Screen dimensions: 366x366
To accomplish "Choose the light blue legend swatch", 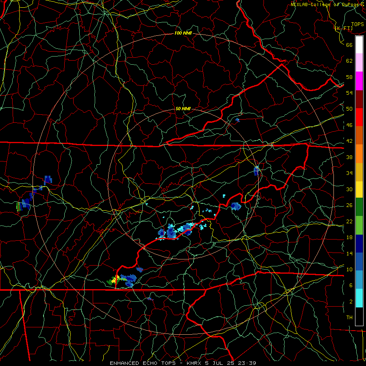I will pos(359,280).
